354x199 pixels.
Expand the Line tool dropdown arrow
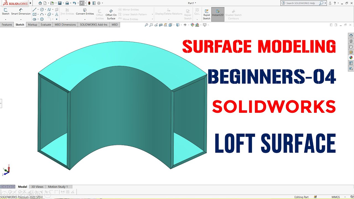coord(38,10)
